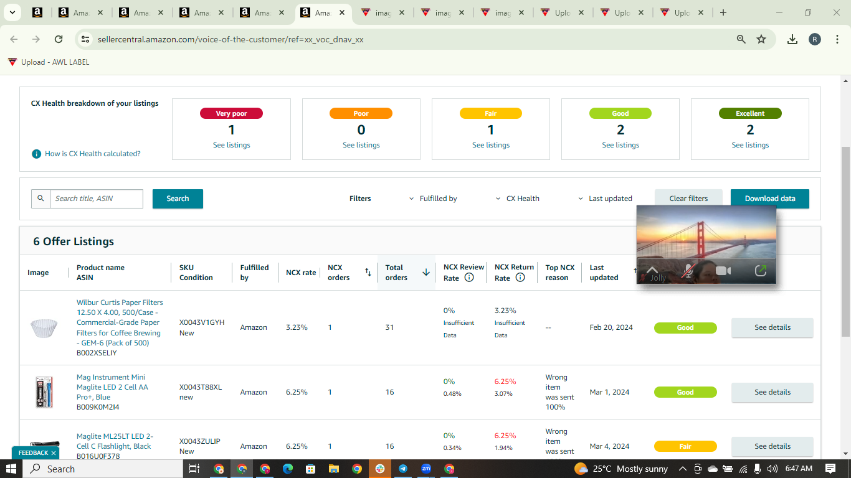Click the Mini Maglite product thumbnail
The width and height of the screenshot is (851, 478).
point(44,392)
